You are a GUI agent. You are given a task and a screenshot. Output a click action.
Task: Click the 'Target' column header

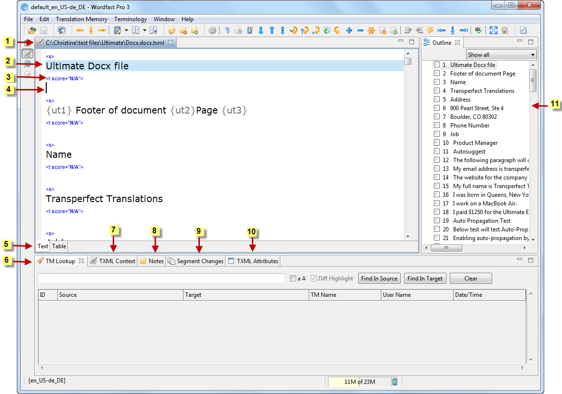pyautogui.click(x=246, y=295)
